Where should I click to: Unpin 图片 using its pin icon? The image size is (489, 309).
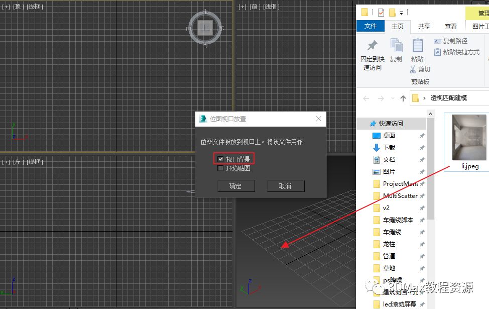click(x=422, y=172)
